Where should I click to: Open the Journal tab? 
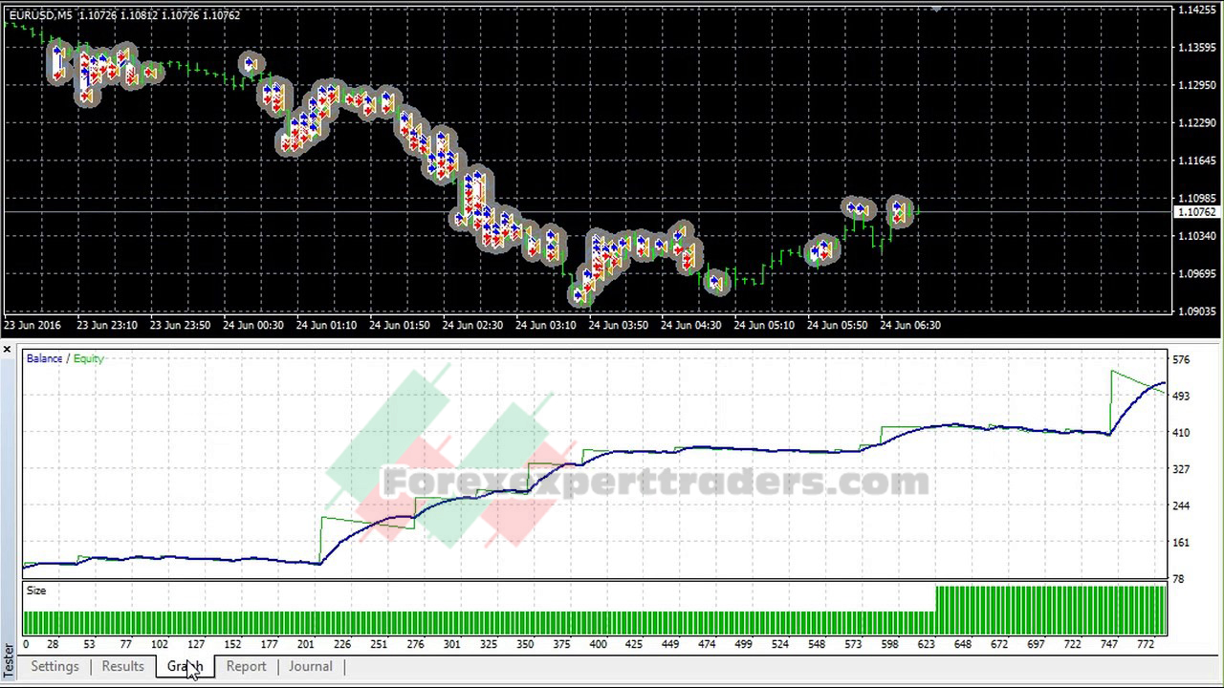pos(310,666)
